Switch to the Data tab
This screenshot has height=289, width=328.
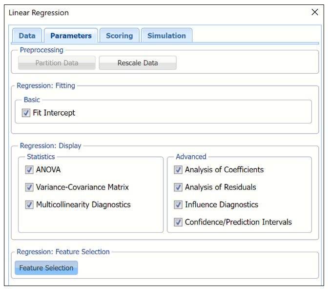tap(27, 36)
